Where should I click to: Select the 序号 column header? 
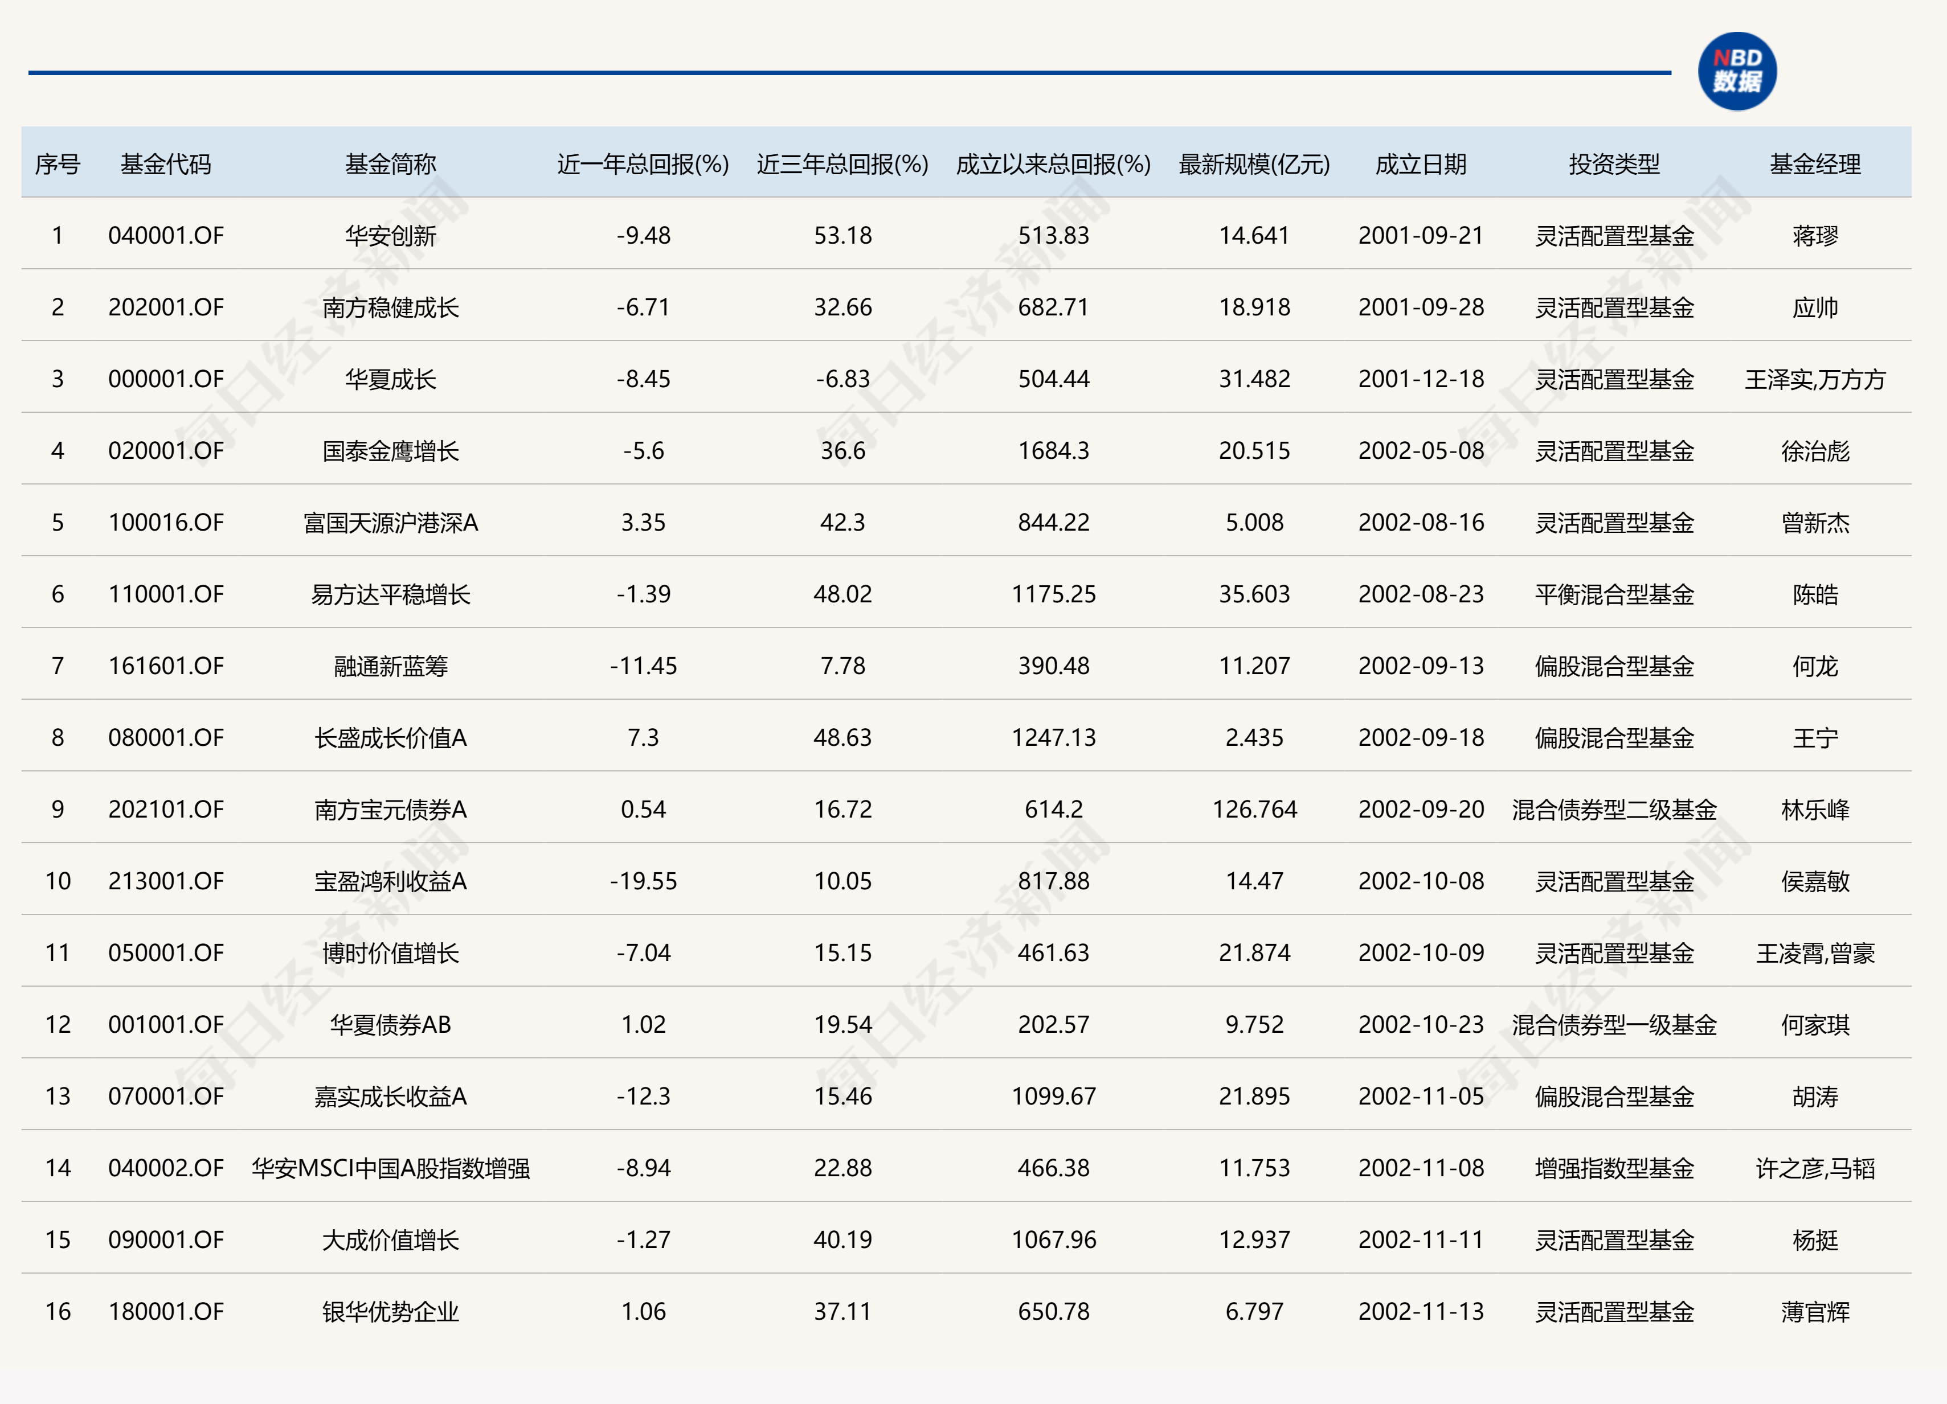tap(58, 164)
